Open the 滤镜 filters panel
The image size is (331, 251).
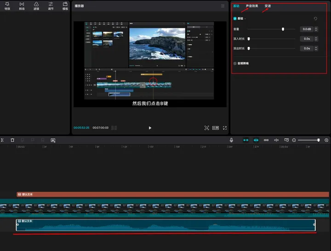point(36,6)
